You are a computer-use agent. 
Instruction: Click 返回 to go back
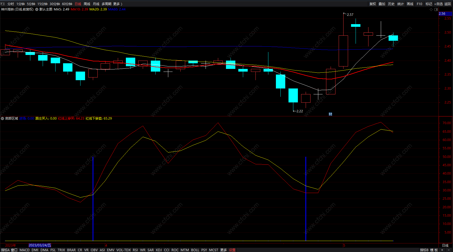tap(448, 4)
